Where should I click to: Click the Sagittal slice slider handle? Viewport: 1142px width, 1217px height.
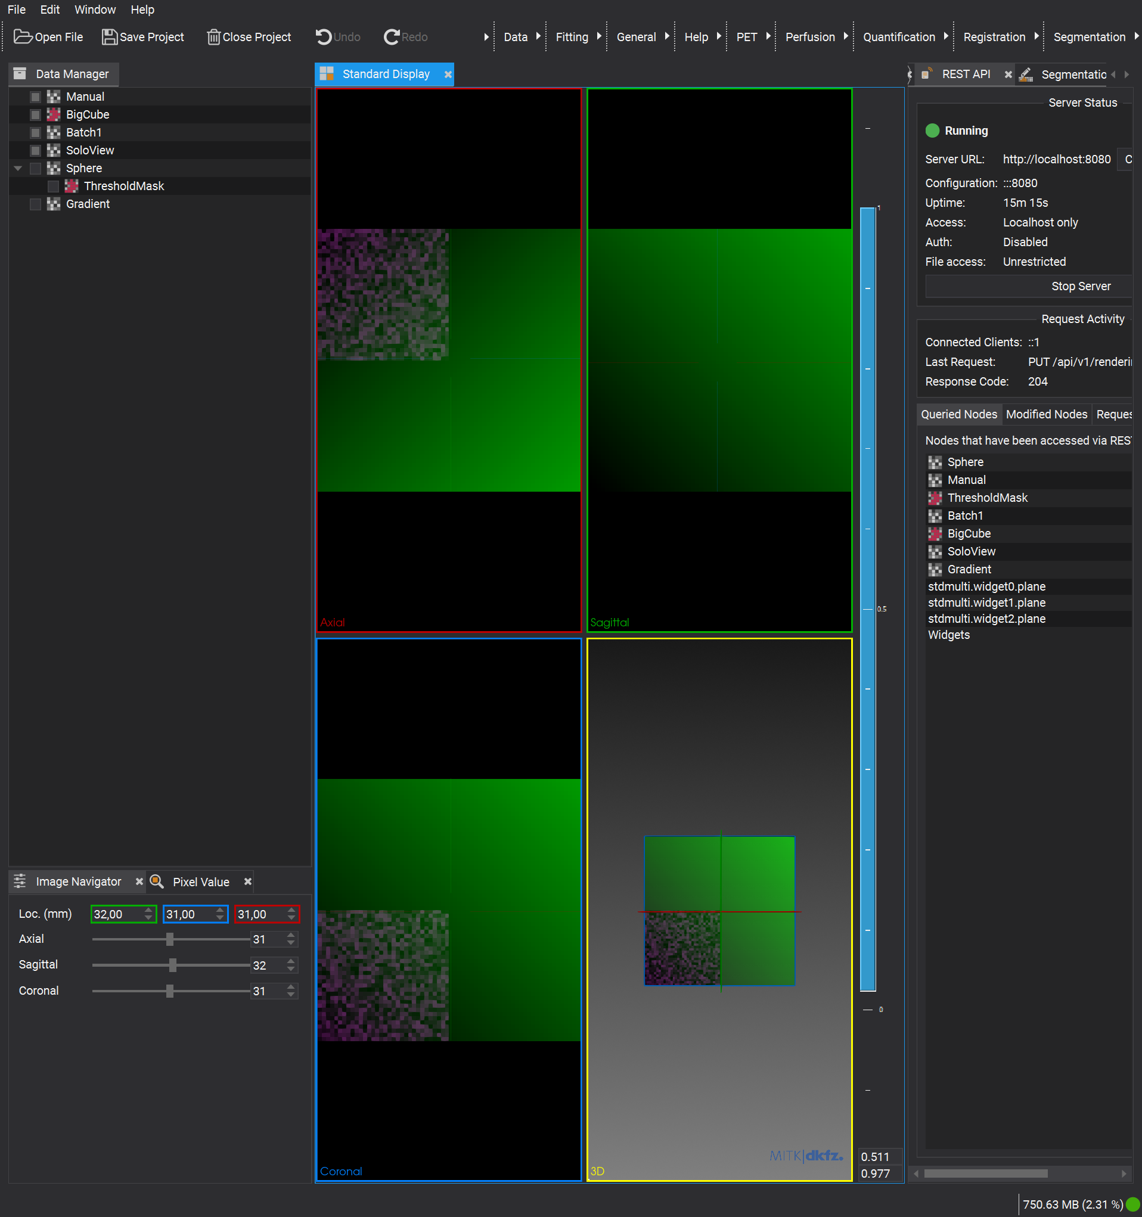point(173,965)
